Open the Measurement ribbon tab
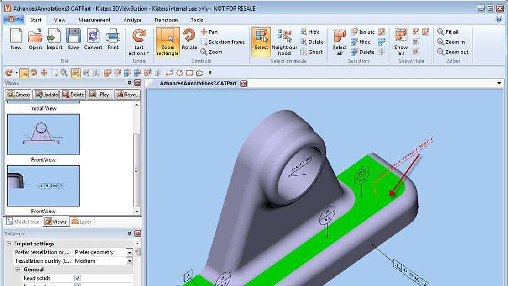Screen dimensions: 508x286 pyautogui.click(x=94, y=20)
